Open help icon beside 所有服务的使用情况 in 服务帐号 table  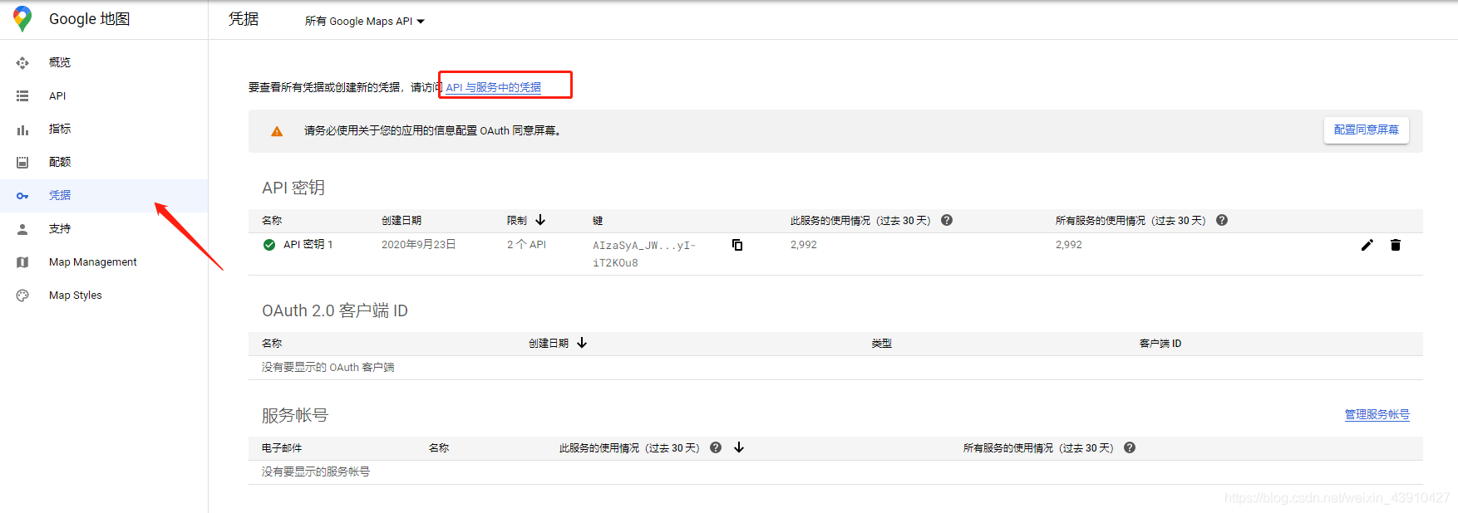click(x=1130, y=447)
